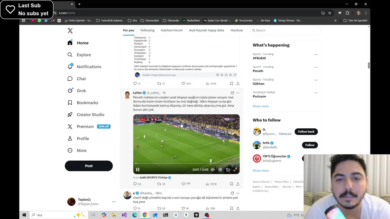Screen dimensions: 390x219
Task: Open Terms of Service link
Action: click(261, 182)
